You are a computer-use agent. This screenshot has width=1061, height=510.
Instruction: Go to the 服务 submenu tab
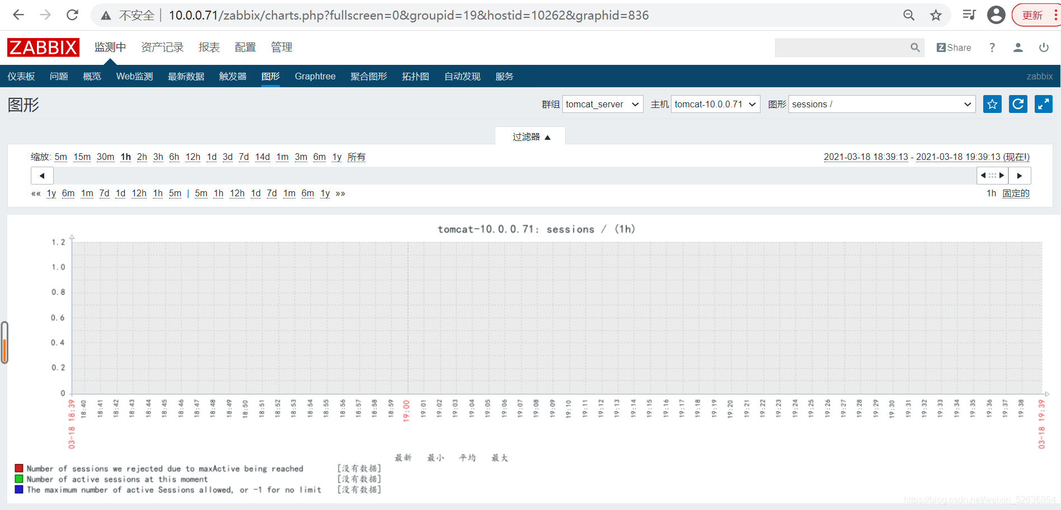504,77
